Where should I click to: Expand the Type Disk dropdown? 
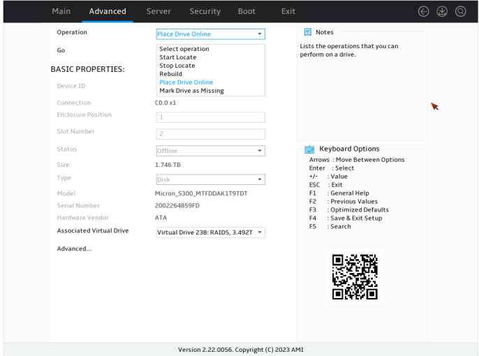pos(210,179)
